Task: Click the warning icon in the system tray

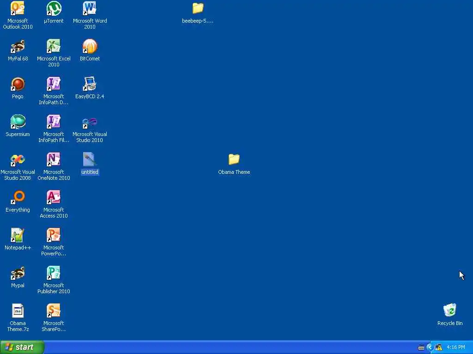Action: [439, 348]
